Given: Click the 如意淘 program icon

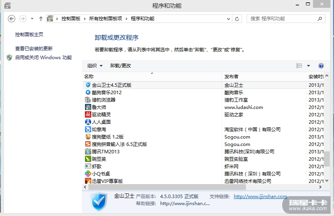Looking at the screenshot, I should [x=88, y=129].
